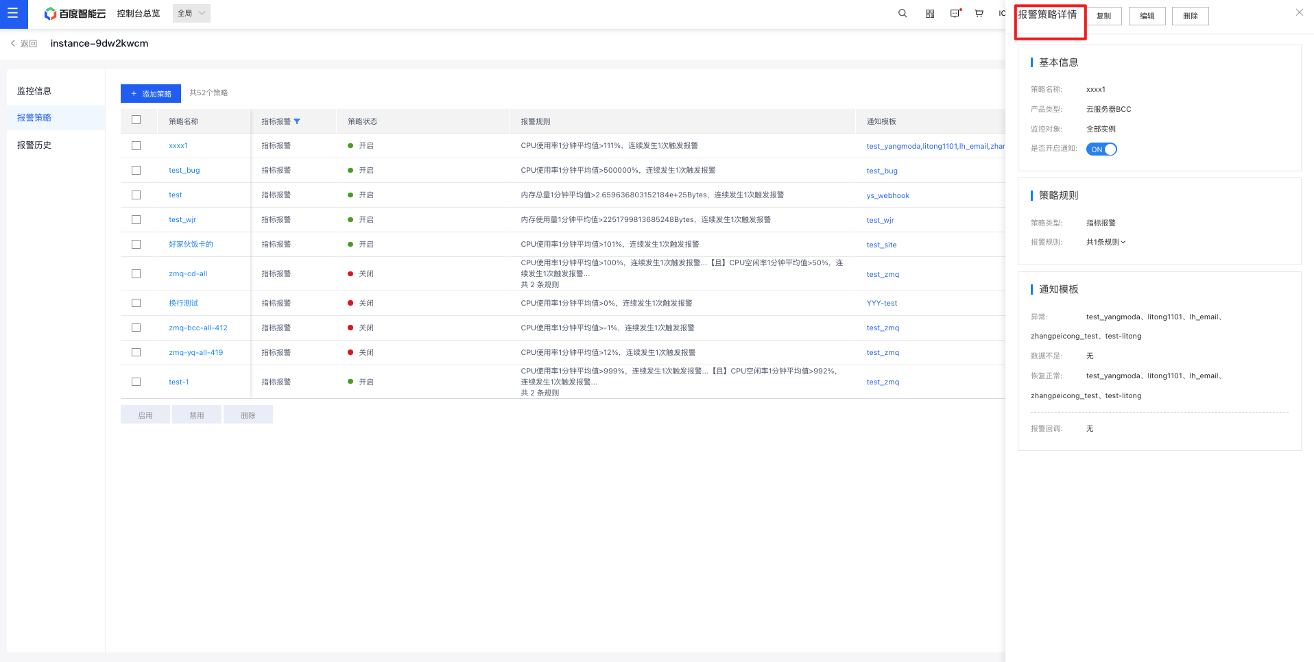Screen dimensions: 1314x662
Task: Open the 换行测试 strategy link
Action: [184, 303]
